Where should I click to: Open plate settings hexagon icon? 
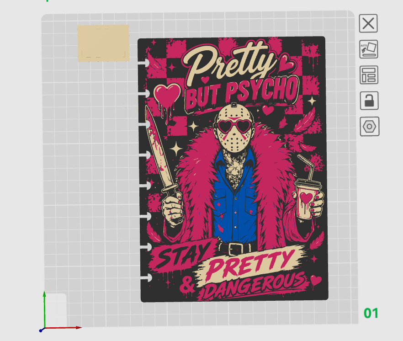370,127
